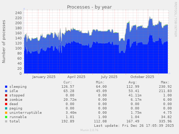Click total maximum value 335.96
Screen dimensions: 179x134
165,121
